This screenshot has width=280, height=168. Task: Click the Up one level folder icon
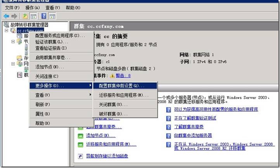click(x=25, y=16)
